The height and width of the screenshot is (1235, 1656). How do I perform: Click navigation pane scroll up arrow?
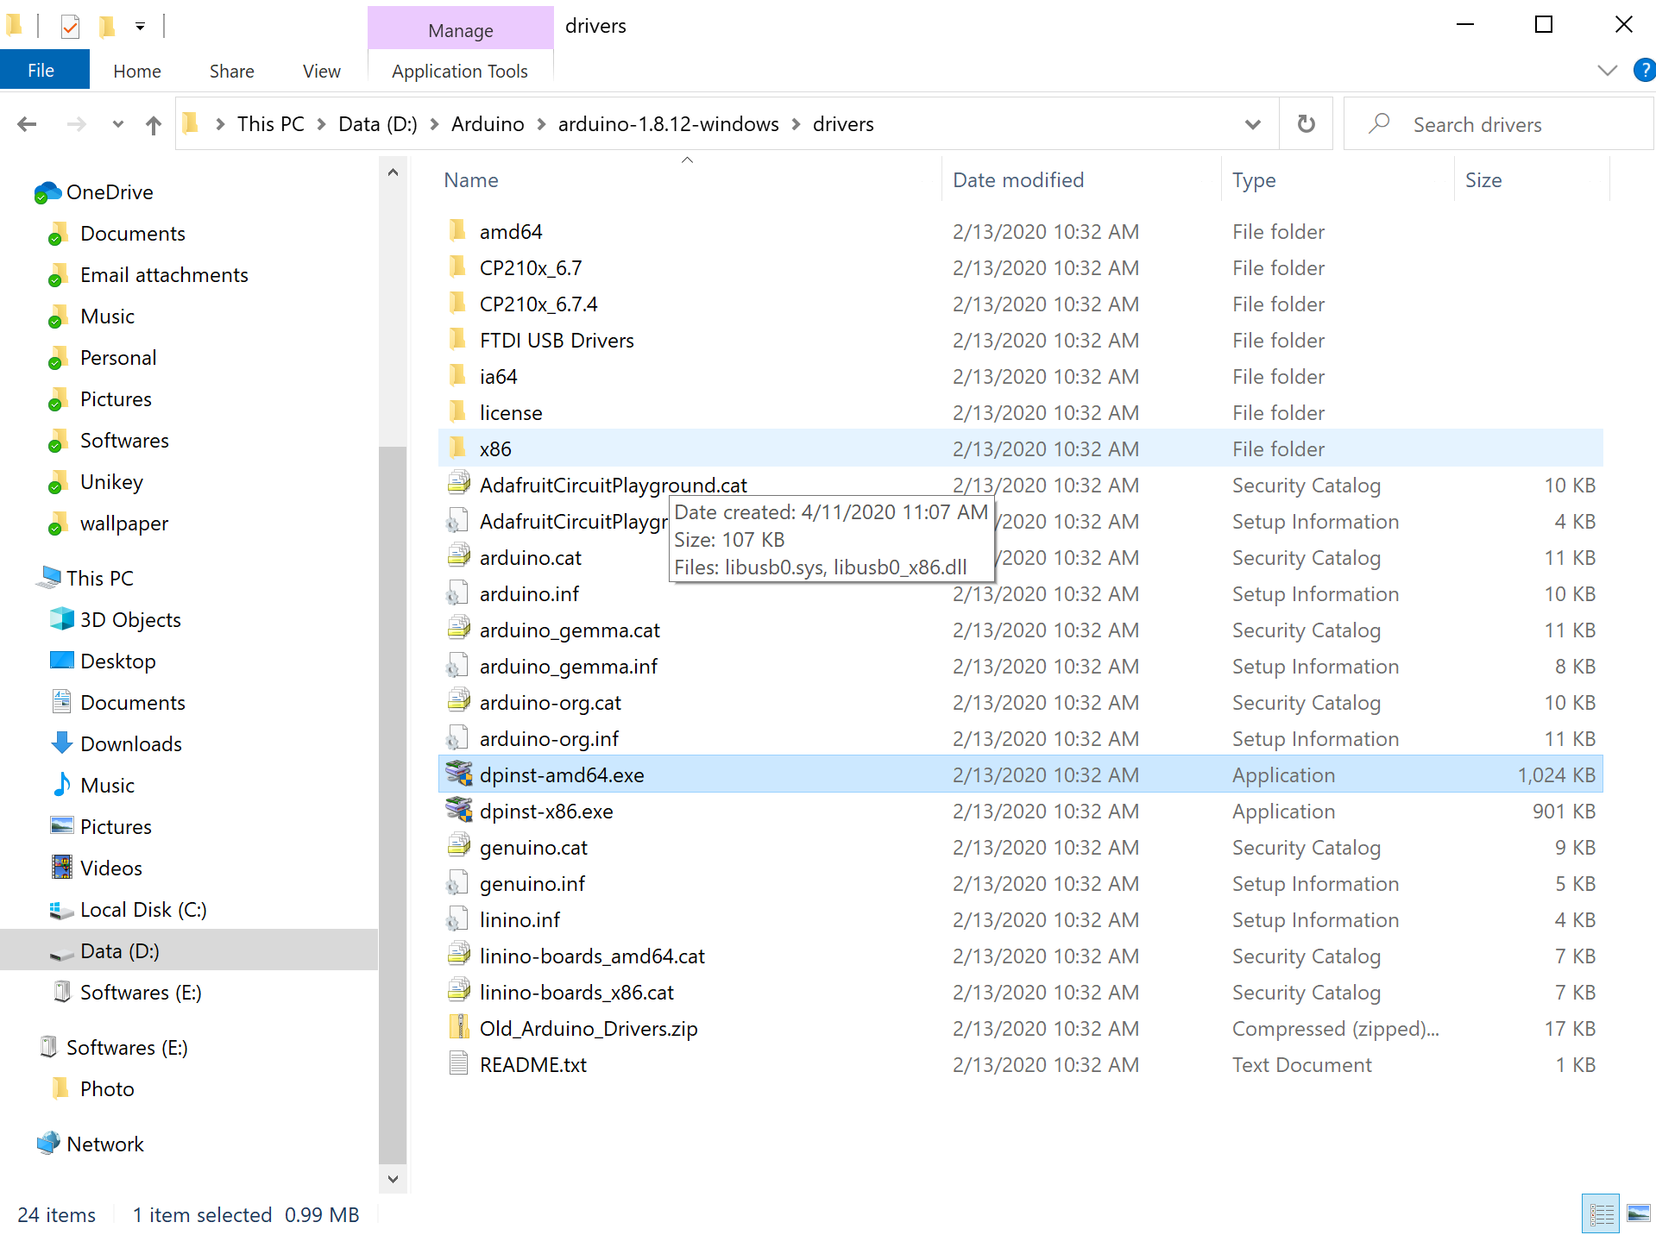tap(393, 172)
